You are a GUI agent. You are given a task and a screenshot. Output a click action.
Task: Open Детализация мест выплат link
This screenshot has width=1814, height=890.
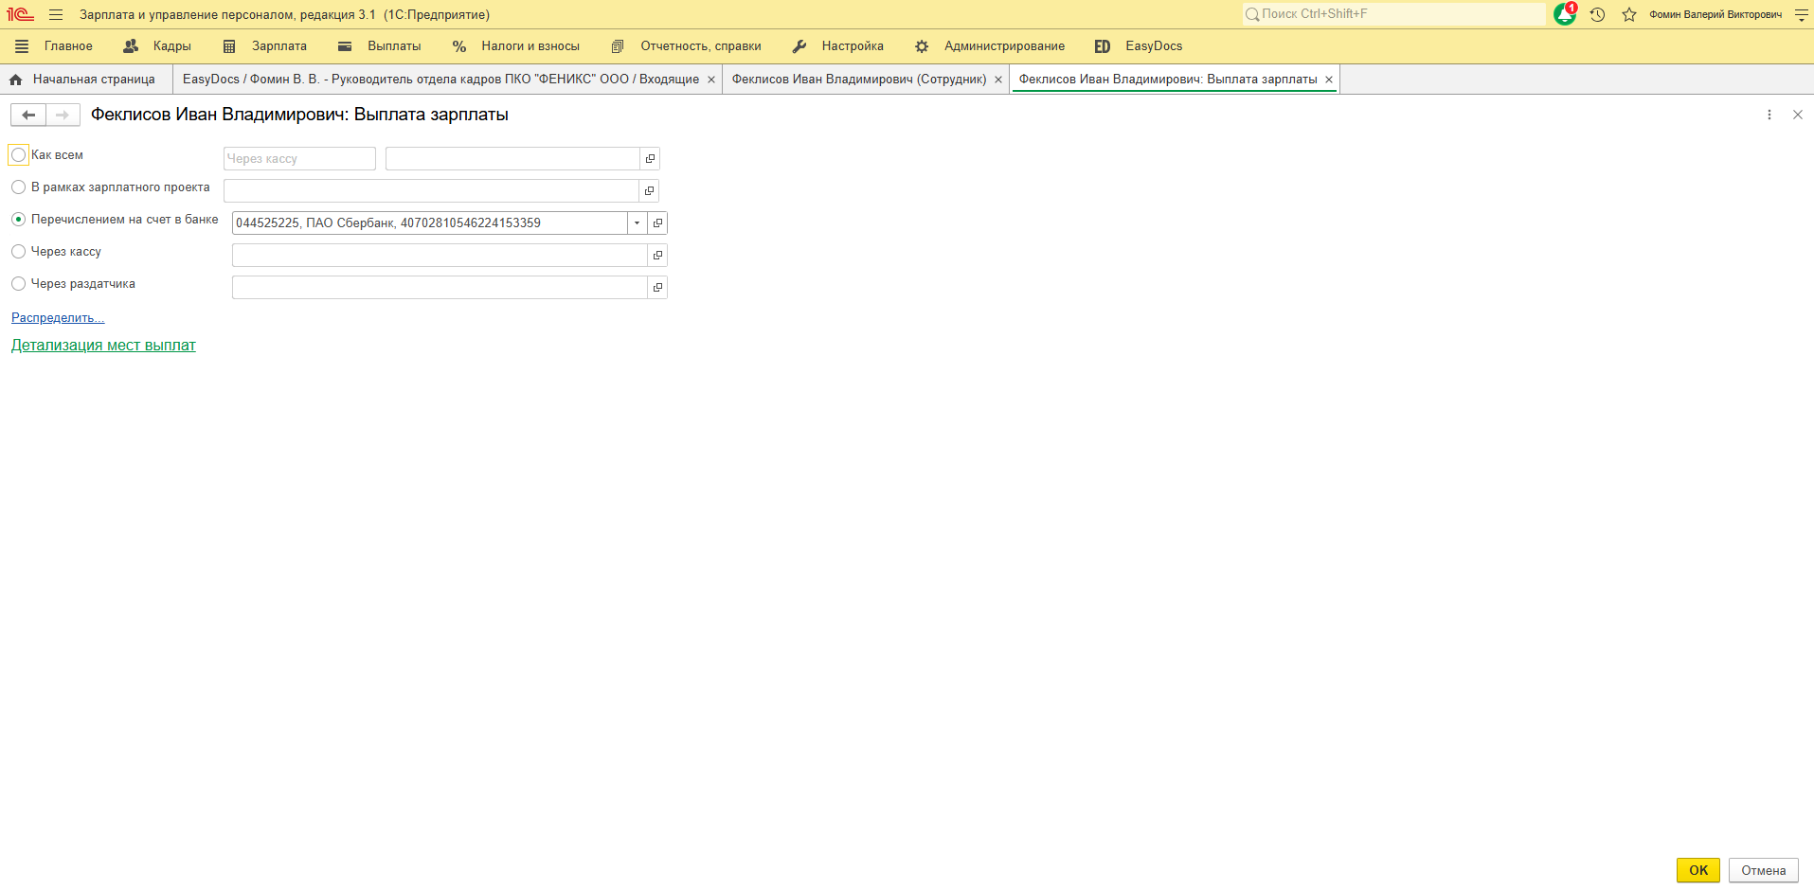point(103,346)
